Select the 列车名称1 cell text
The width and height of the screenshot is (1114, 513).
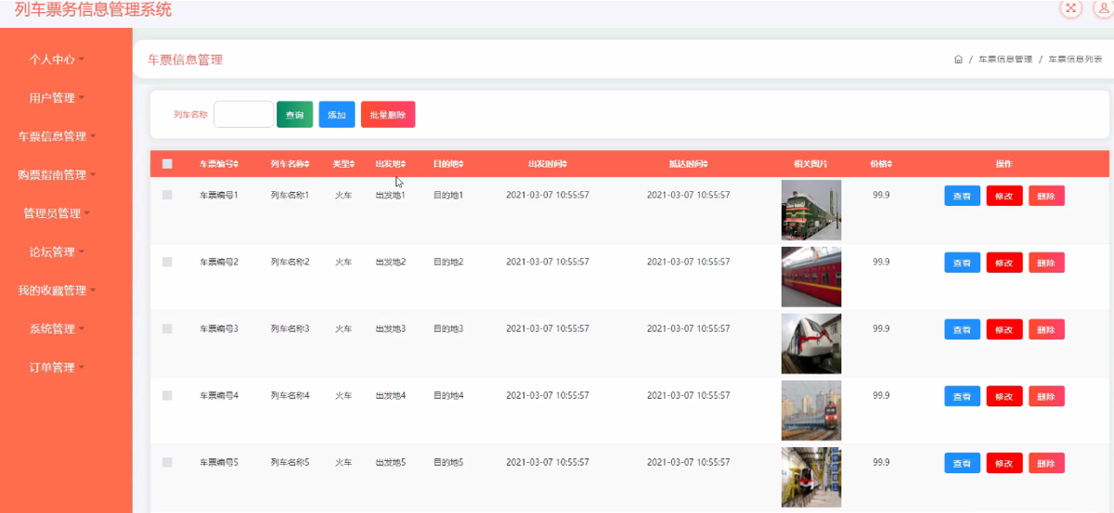[290, 196]
